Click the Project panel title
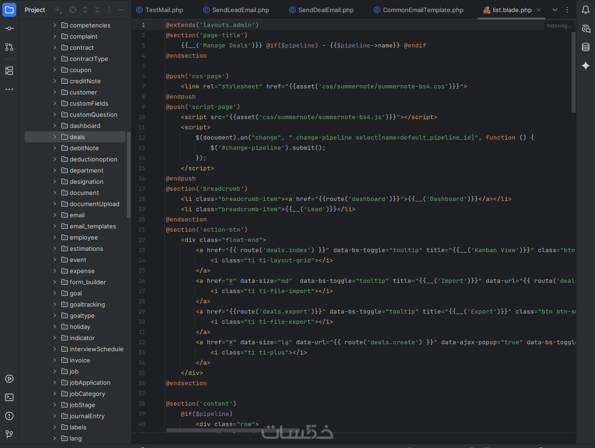595x448 pixels. (35, 10)
